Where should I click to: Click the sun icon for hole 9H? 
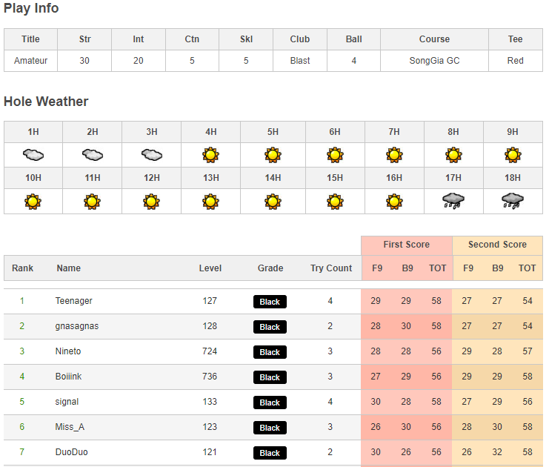(513, 155)
